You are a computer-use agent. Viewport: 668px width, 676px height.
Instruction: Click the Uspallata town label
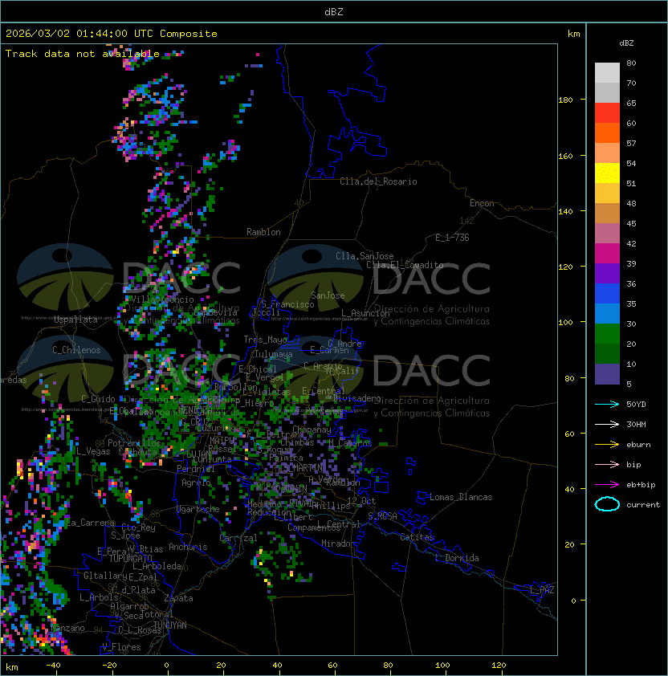75,320
